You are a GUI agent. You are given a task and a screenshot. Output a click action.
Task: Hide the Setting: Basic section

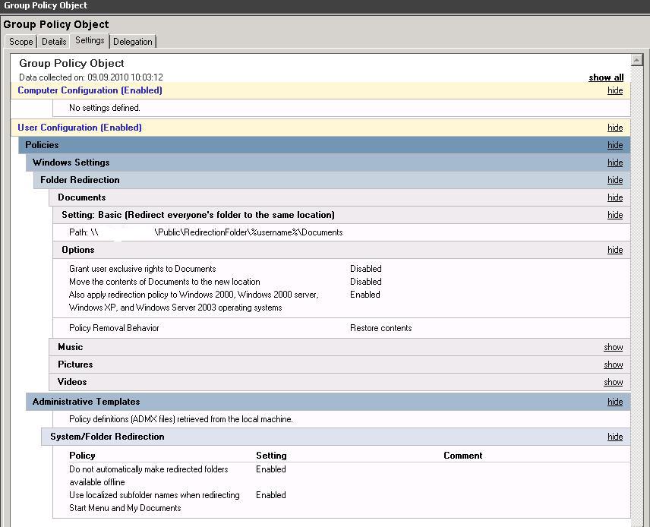[615, 215]
